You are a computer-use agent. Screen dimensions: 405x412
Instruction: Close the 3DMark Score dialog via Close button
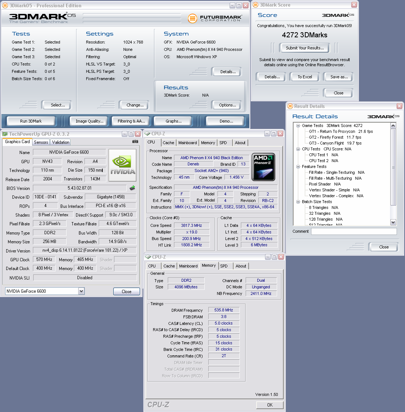(x=338, y=93)
